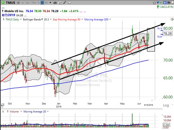Open the timeframe dropdown arrow

coord(50,3)
